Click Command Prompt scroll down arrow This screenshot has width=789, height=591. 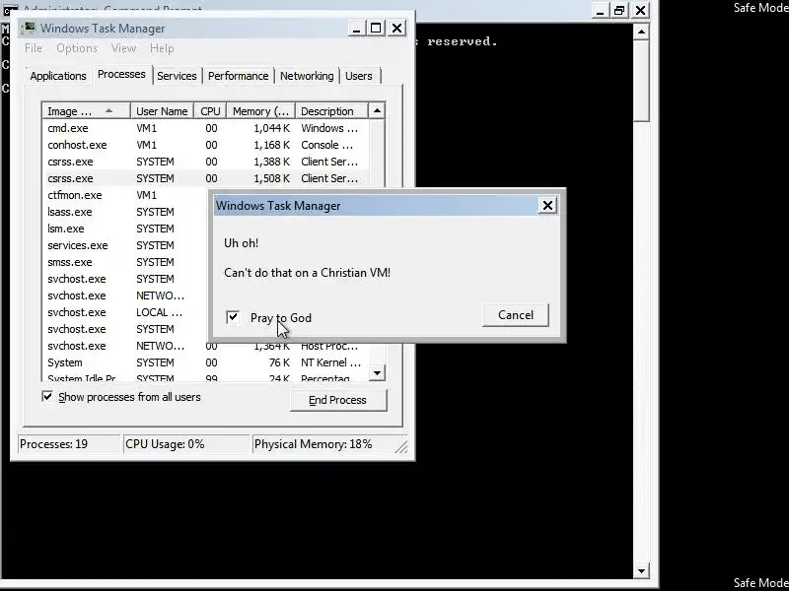641,570
